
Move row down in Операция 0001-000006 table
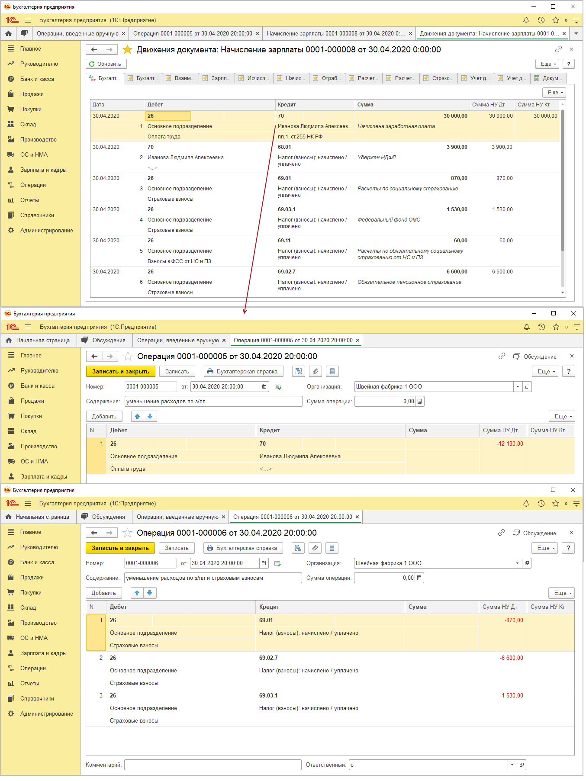(x=150, y=593)
